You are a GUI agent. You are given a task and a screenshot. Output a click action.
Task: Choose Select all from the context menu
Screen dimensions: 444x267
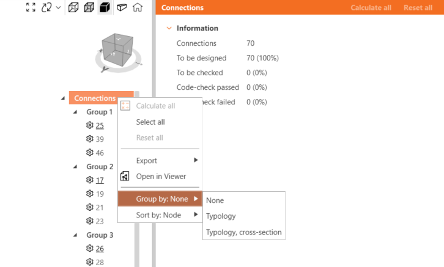(150, 122)
